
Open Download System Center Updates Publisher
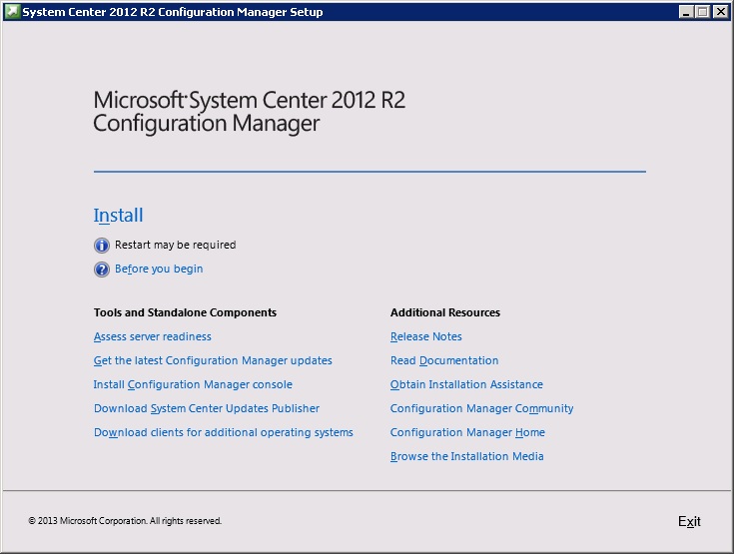point(207,409)
